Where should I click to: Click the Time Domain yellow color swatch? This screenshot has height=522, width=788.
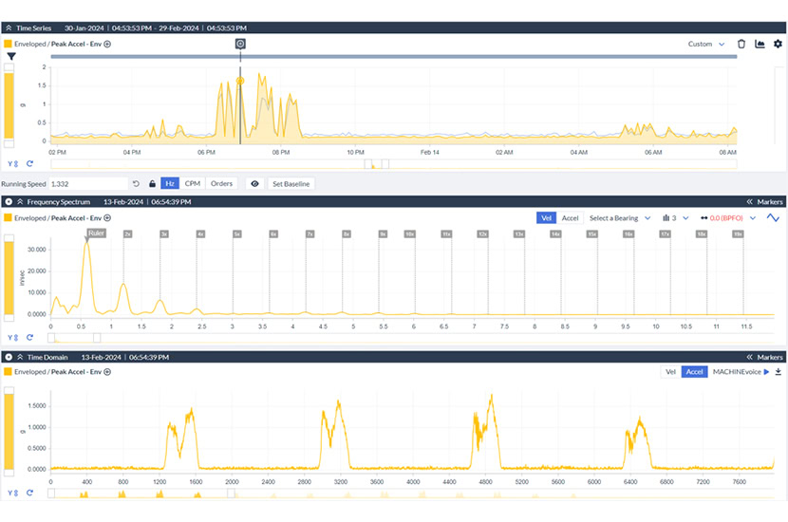coord(8,372)
